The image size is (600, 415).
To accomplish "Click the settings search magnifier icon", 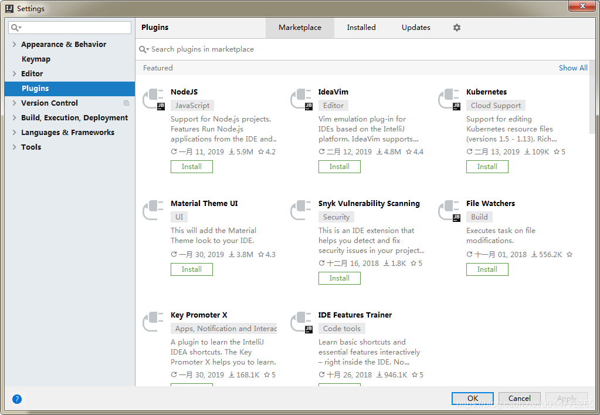I will pyautogui.click(x=16, y=28).
